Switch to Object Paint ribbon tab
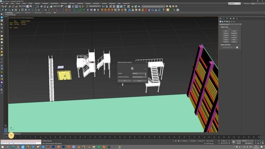265x149 pixels. click(x=38, y=13)
